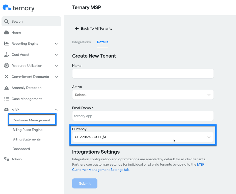The height and width of the screenshot is (194, 236).
Task: Open Case Management in the sidebar
Action: [x=27, y=99]
